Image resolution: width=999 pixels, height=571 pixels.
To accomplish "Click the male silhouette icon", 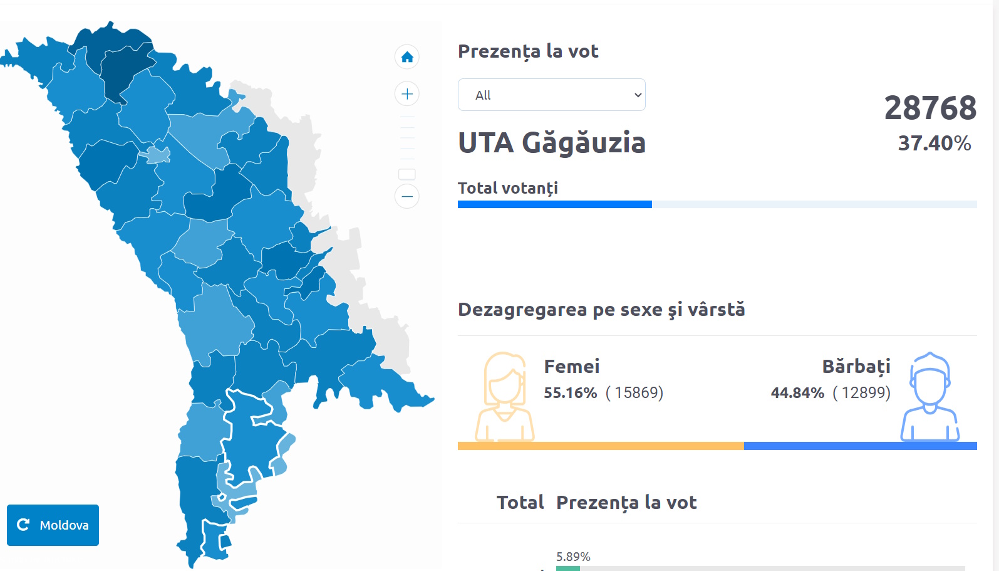I will tap(930, 397).
